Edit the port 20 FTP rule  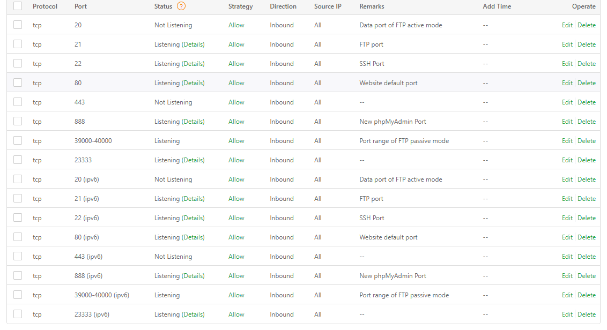pyautogui.click(x=567, y=25)
